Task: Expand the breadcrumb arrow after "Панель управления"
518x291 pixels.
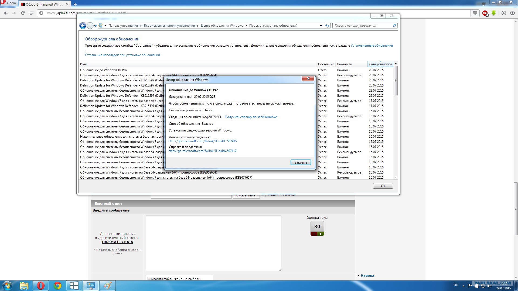Action: (141, 26)
